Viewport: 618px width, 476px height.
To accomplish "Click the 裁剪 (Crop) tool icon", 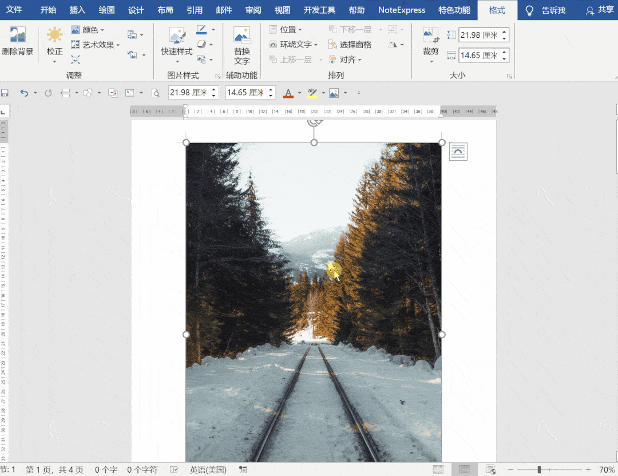I will click(430, 35).
